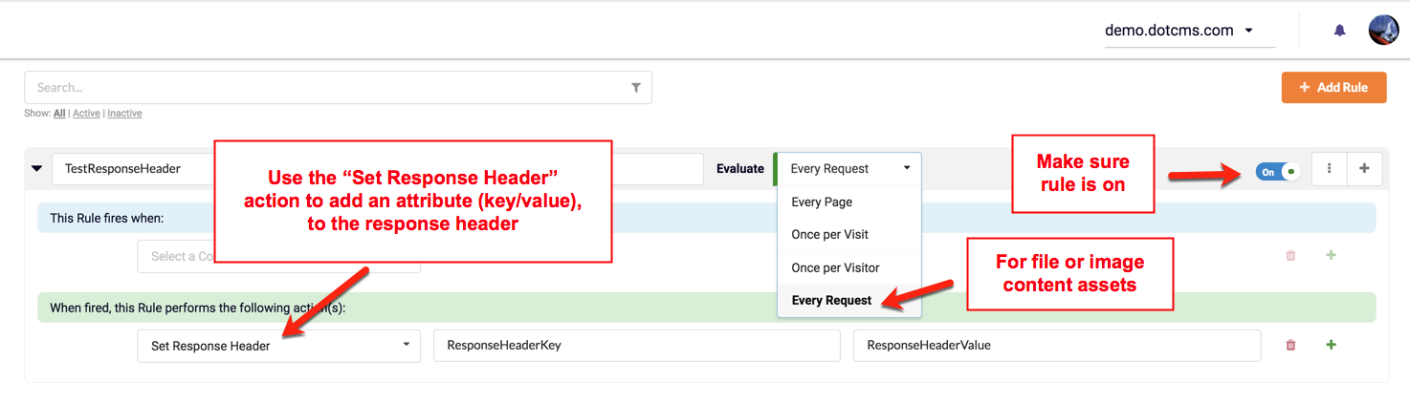Open the demo.dotcms.com site selector
This screenshot has width=1410, height=404.
click(x=1179, y=31)
